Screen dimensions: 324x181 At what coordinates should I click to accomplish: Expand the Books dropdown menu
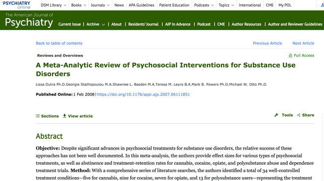coord(84,5)
